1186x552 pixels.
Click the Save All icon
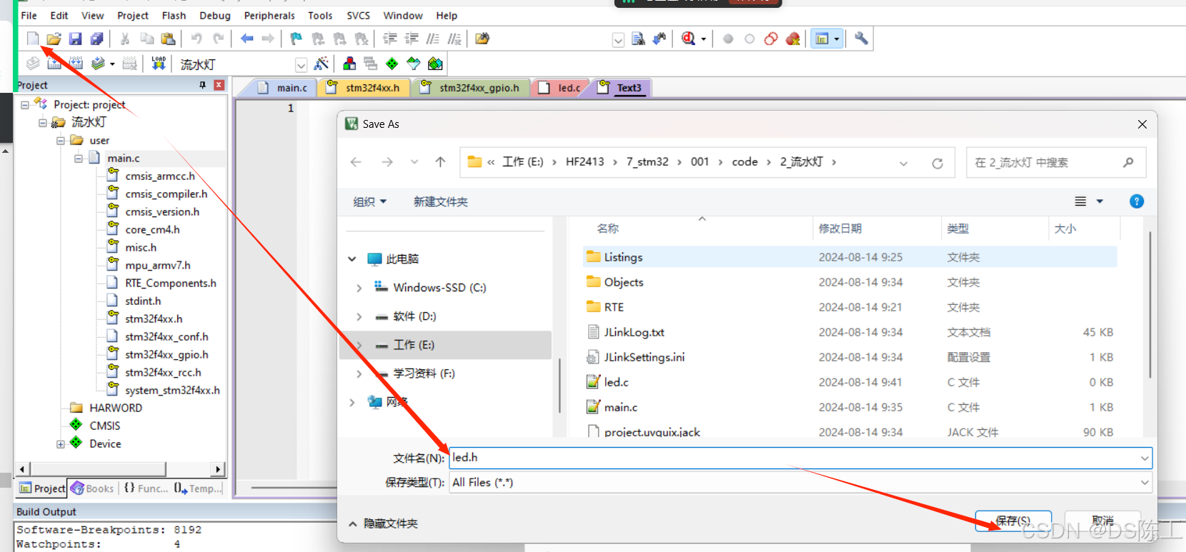pos(96,39)
